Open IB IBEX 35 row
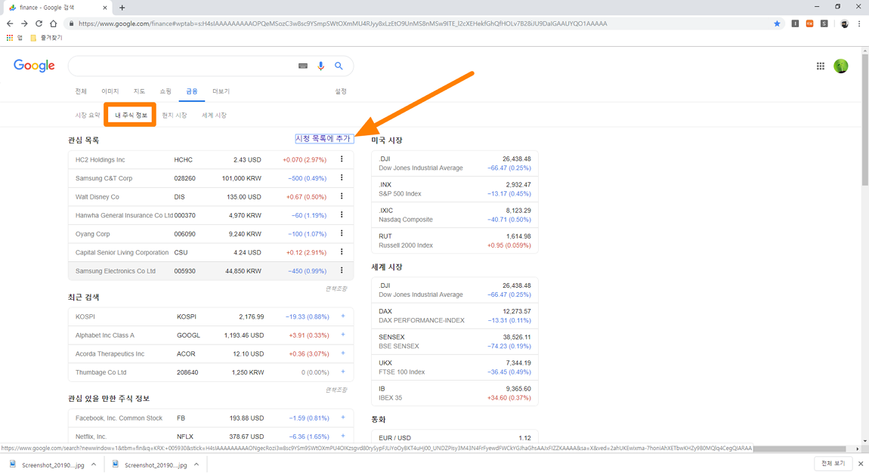Screen dimensions: 869x475 454,393
